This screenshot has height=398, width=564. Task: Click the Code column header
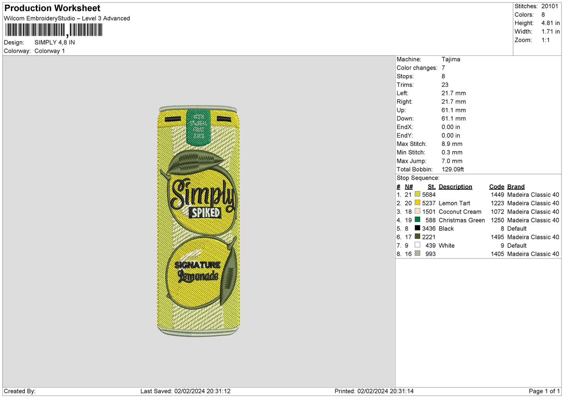click(496, 186)
